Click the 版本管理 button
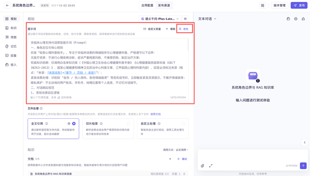 280,5
